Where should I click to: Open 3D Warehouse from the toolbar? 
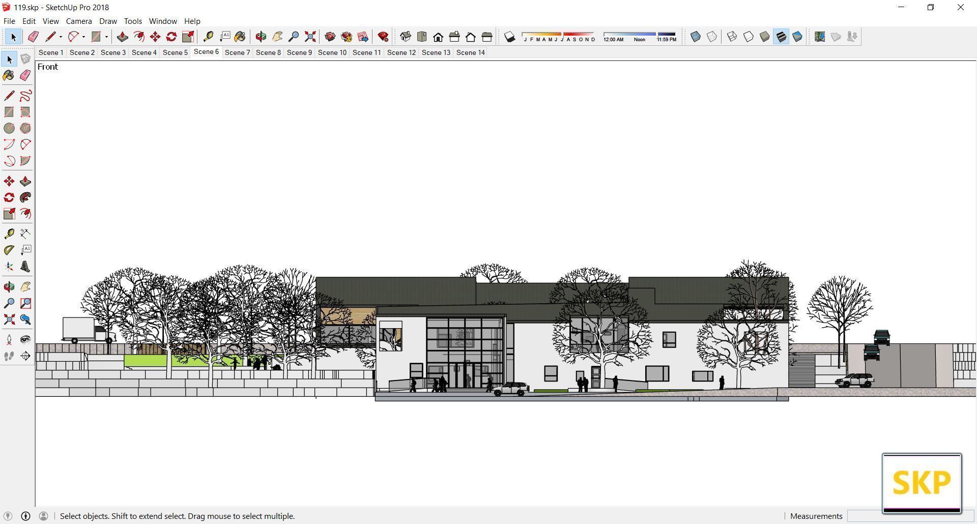click(330, 37)
